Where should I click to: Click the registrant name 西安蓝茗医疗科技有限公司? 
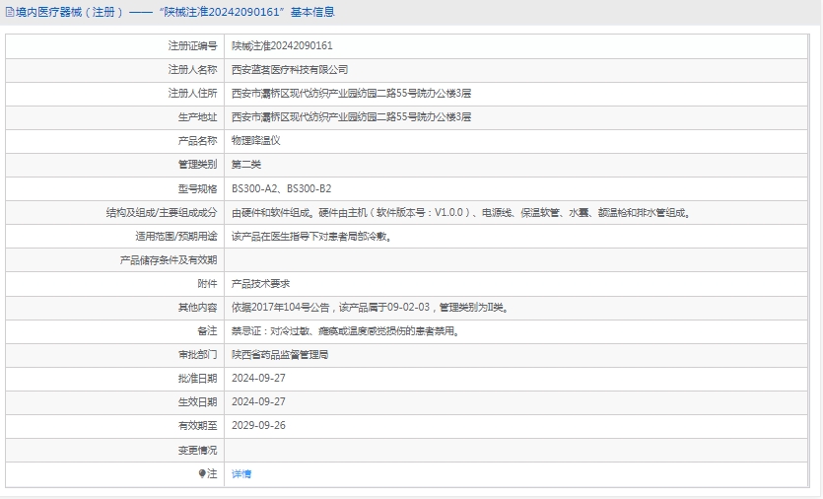pos(290,70)
